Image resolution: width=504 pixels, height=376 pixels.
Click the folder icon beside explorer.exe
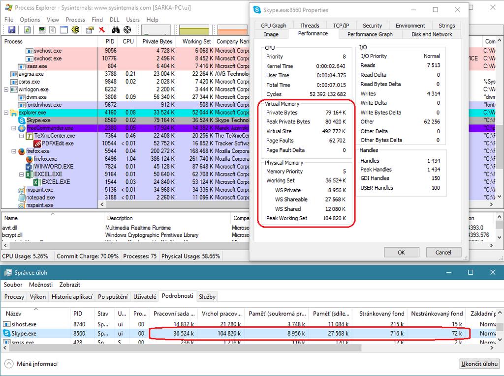pos(14,113)
